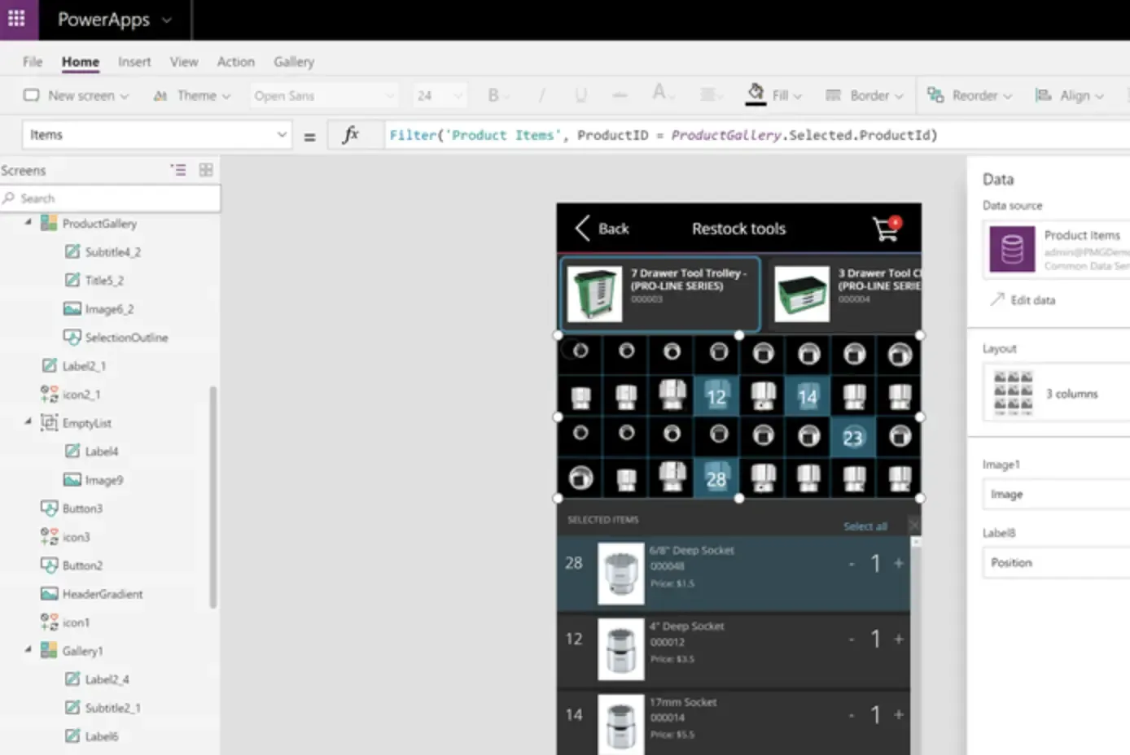Switch to thumbnail grid view of screens
Screen dimensions: 1130x755
206,170
